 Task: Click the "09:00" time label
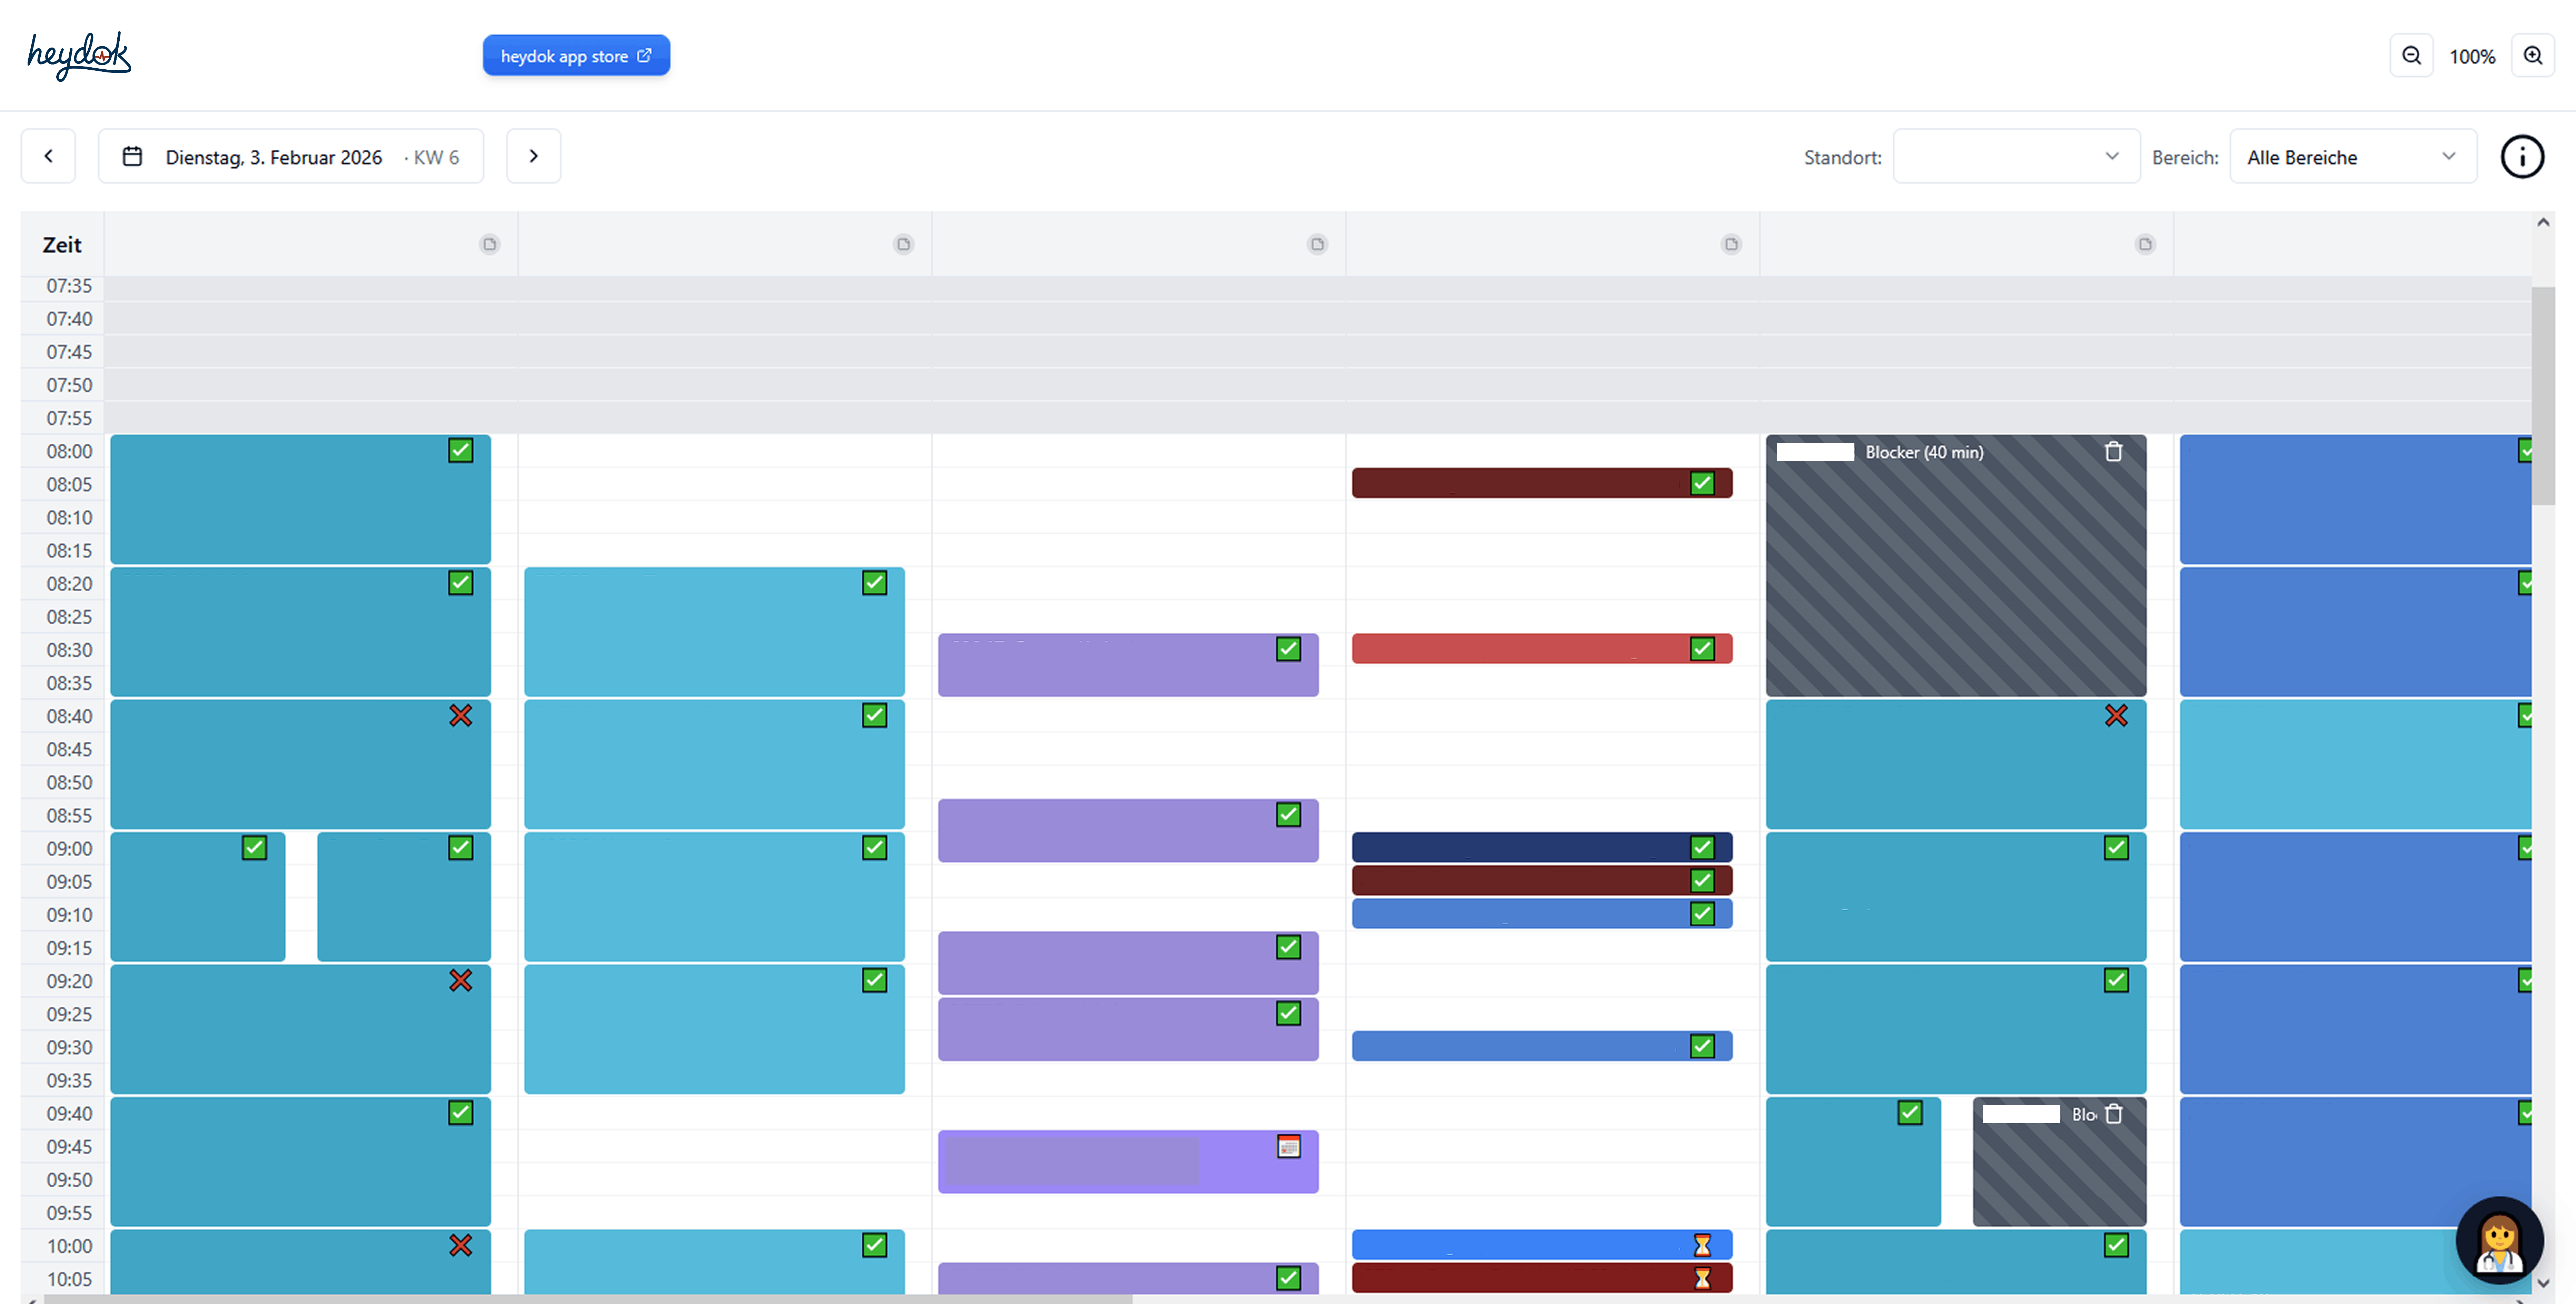69,849
